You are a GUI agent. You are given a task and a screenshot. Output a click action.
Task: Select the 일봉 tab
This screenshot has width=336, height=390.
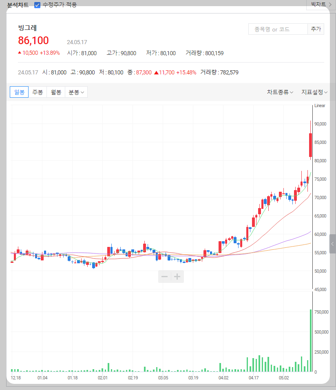19,92
